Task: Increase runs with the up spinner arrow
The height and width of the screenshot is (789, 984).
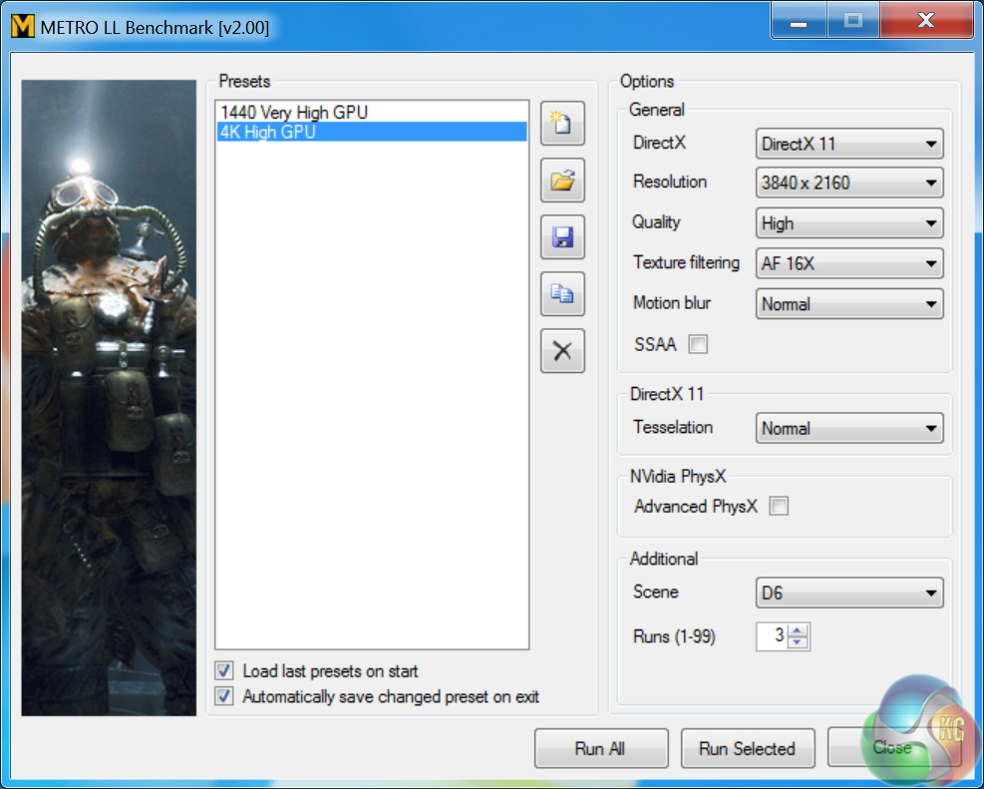Action: pyautogui.click(x=798, y=630)
